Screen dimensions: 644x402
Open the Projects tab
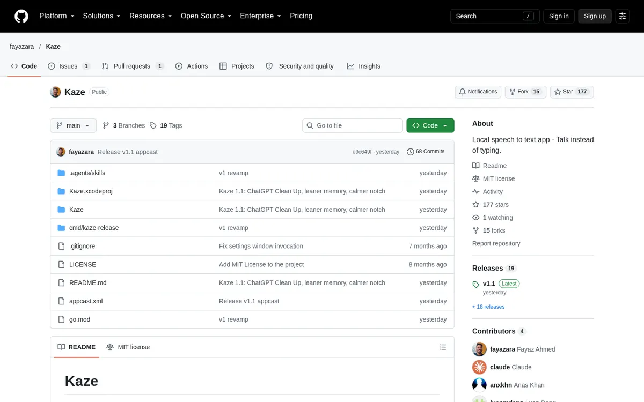pos(237,66)
